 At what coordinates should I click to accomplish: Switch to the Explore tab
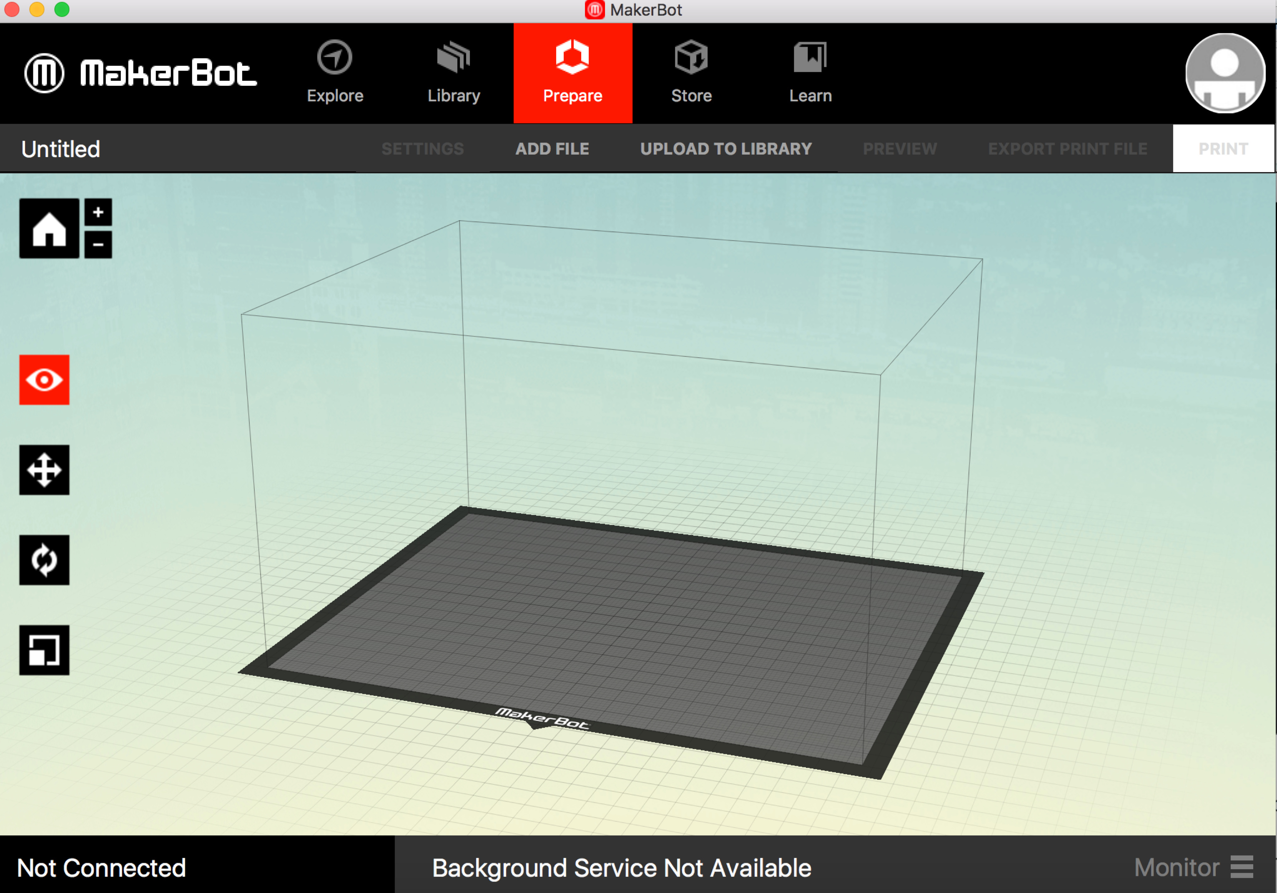tap(335, 73)
